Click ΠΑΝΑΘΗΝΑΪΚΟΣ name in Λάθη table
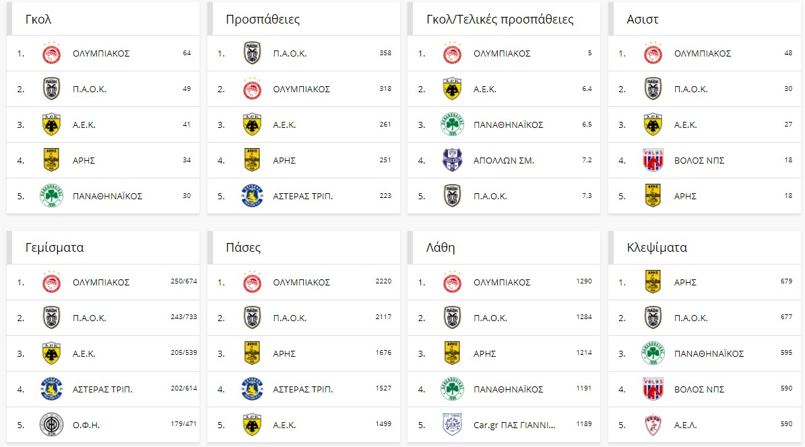Screen dimensions: 805x447 [508, 390]
